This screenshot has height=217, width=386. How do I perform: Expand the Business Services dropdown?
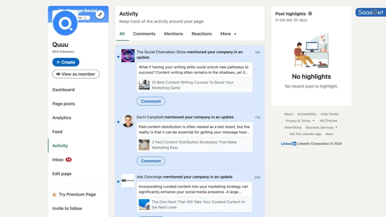tap(322, 127)
